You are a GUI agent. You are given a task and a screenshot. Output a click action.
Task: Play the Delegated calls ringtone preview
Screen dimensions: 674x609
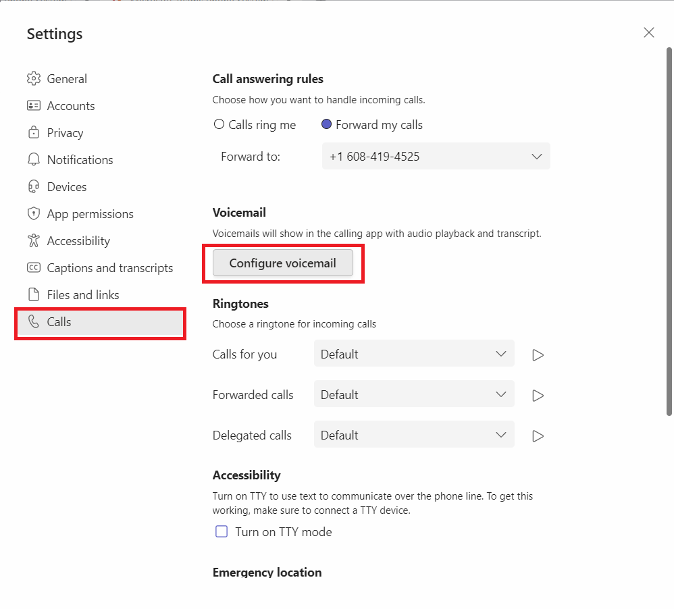pyautogui.click(x=538, y=435)
